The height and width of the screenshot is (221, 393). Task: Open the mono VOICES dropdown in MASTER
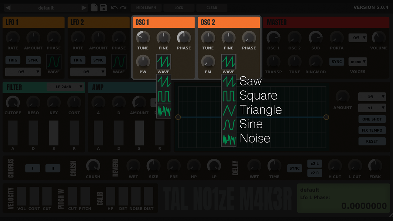coord(358,62)
